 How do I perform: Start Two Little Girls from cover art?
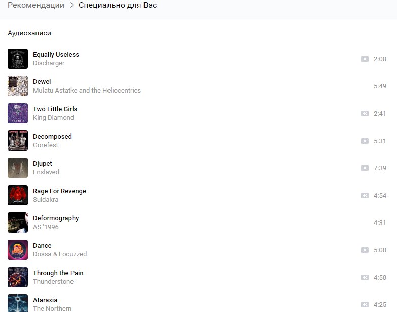18,113
